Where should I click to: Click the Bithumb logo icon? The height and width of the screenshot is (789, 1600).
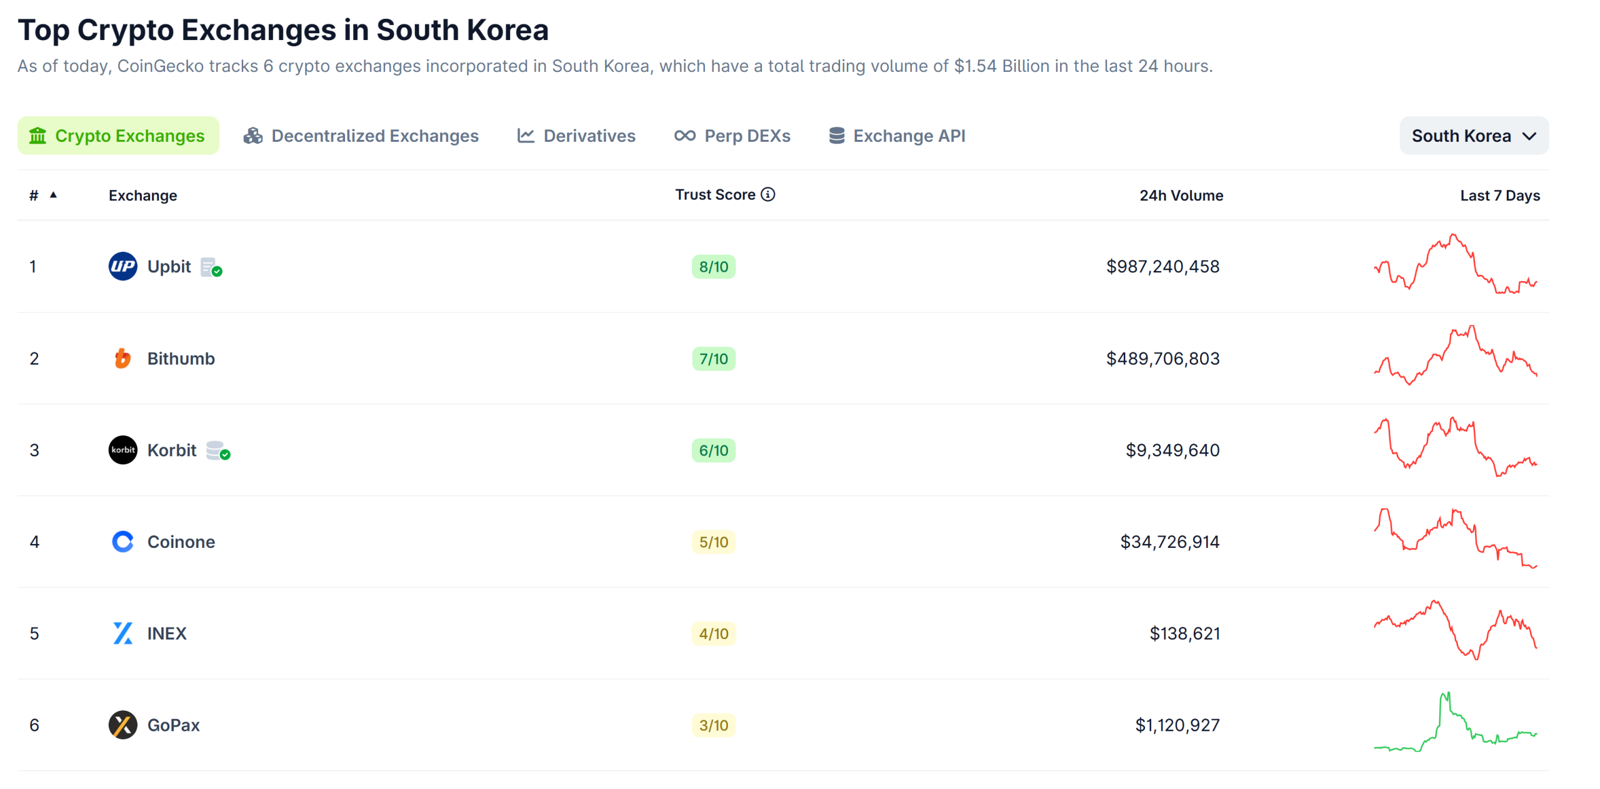pos(122,358)
